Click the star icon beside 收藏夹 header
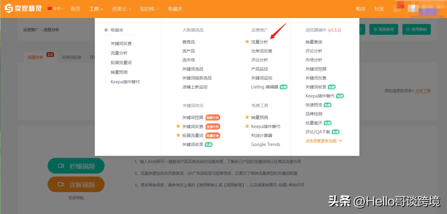This screenshot has height=214, width=447. [106, 30]
